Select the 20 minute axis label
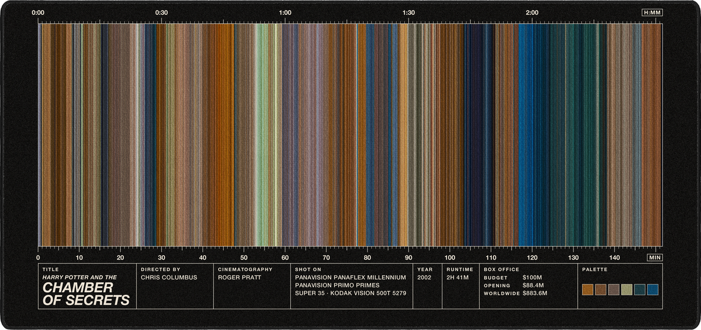The height and width of the screenshot is (330, 701). 120,257
